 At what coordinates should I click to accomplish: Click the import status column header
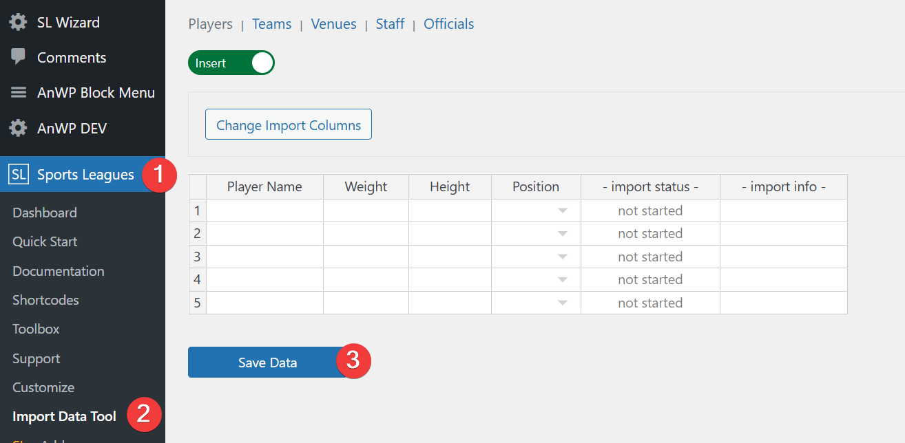(x=651, y=186)
